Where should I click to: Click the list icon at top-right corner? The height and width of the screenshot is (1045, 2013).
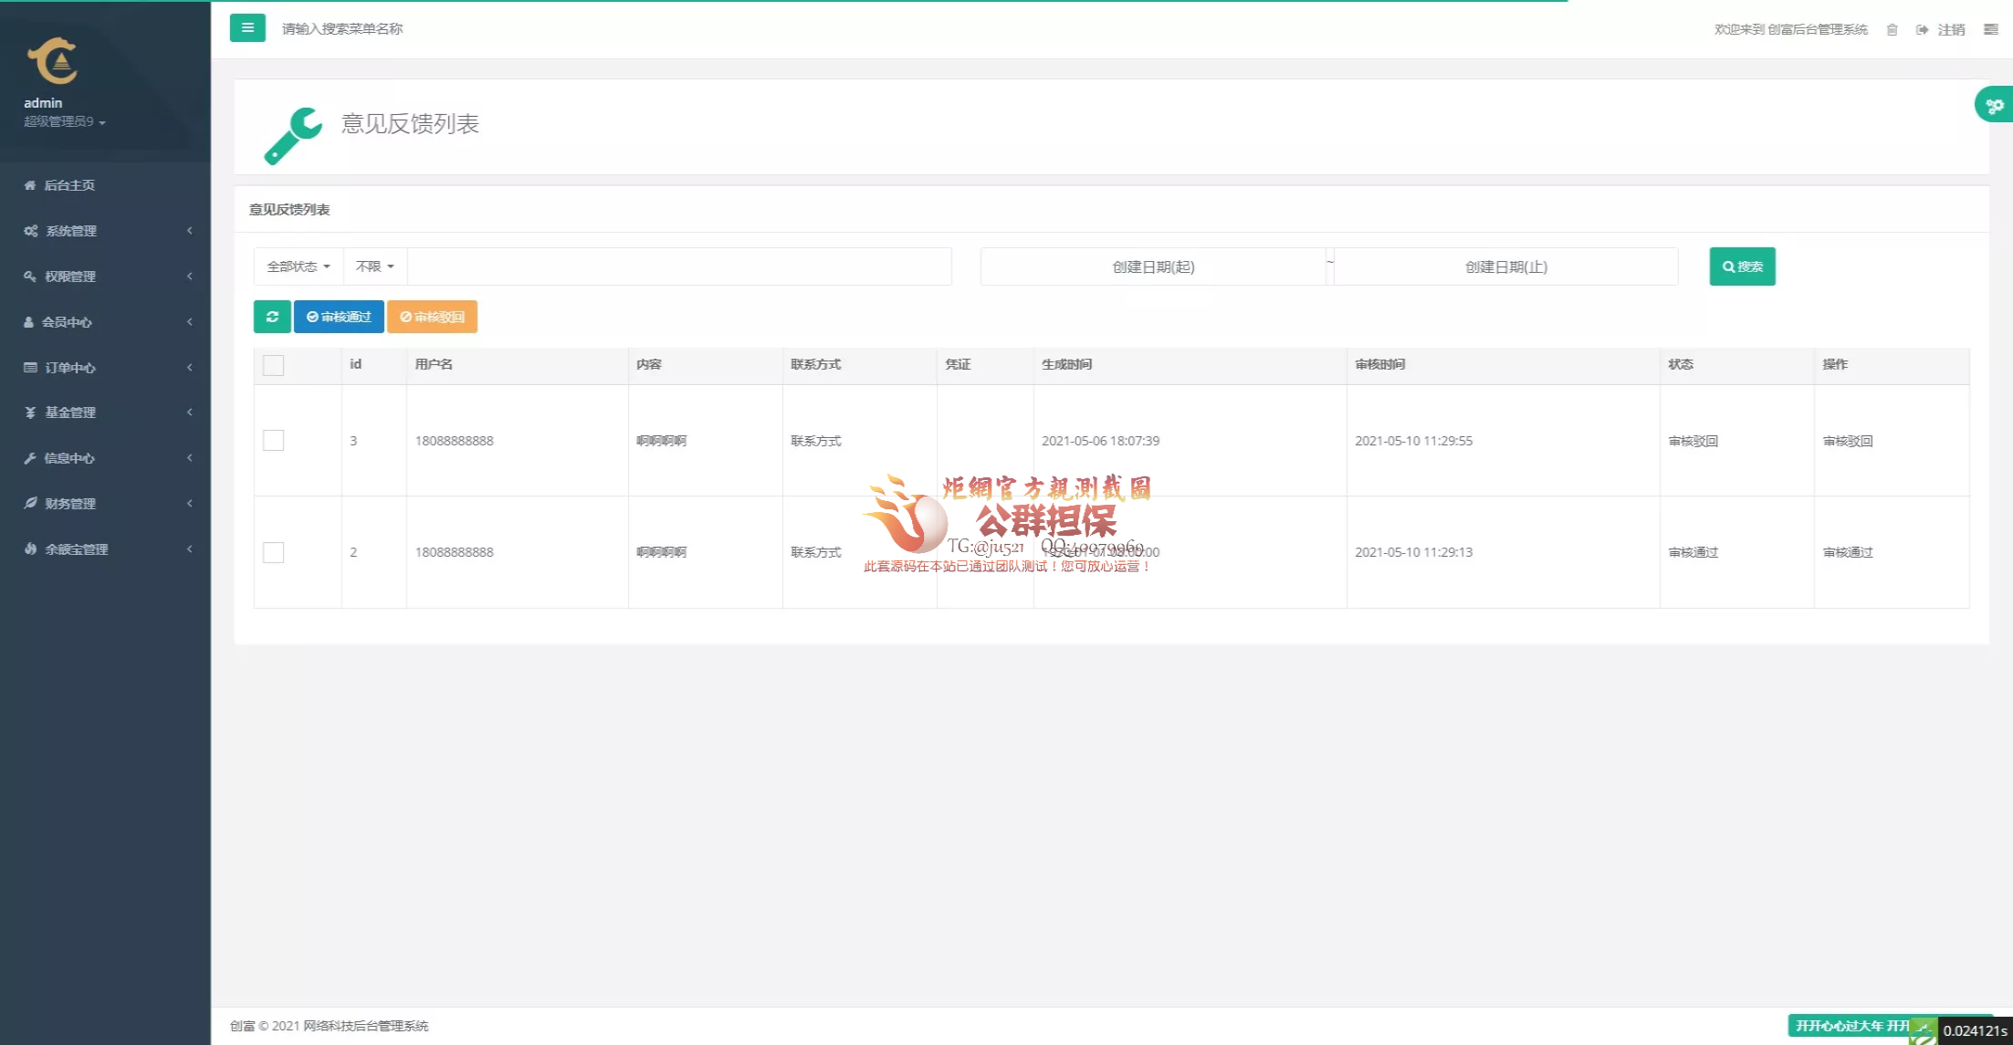(1990, 30)
